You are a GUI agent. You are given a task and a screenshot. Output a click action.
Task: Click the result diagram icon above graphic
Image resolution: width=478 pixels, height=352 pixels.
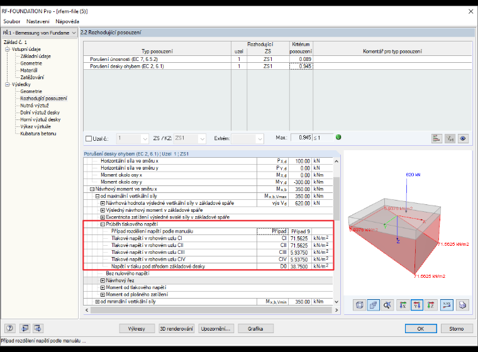point(436,138)
